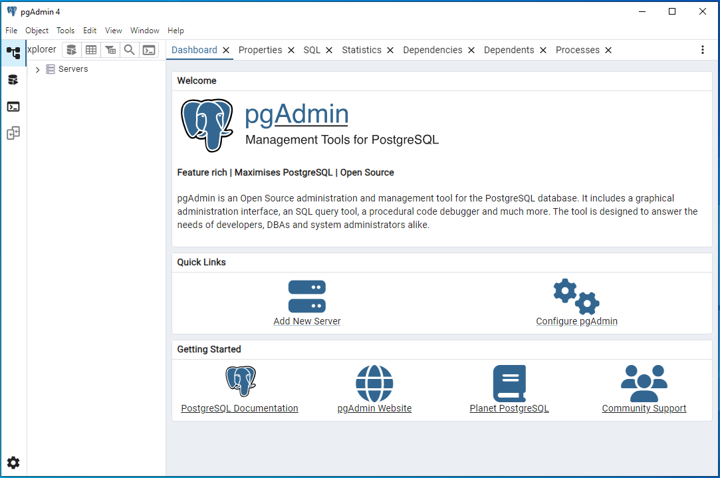
Task: Select the Servers item in the tree
Action: click(x=72, y=69)
